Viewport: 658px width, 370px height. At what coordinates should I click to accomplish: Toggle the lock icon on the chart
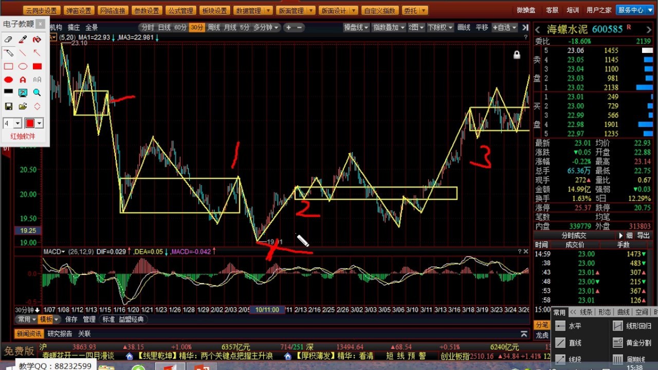pos(517,55)
